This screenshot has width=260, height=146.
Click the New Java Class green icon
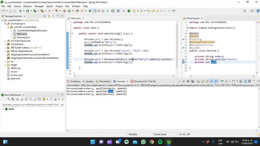69,11
